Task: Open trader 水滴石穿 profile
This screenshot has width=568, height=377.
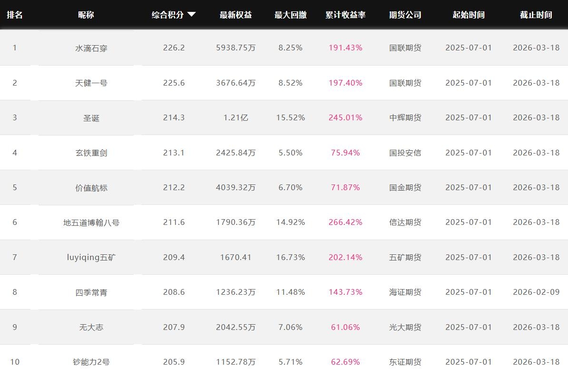Action: [x=91, y=48]
